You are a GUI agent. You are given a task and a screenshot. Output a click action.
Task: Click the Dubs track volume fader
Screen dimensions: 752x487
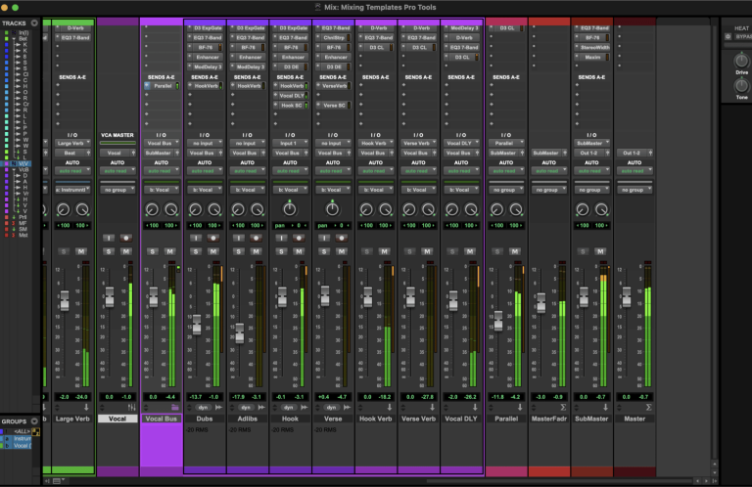tap(197, 325)
